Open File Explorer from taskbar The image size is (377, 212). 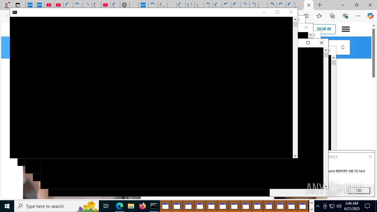131,206
